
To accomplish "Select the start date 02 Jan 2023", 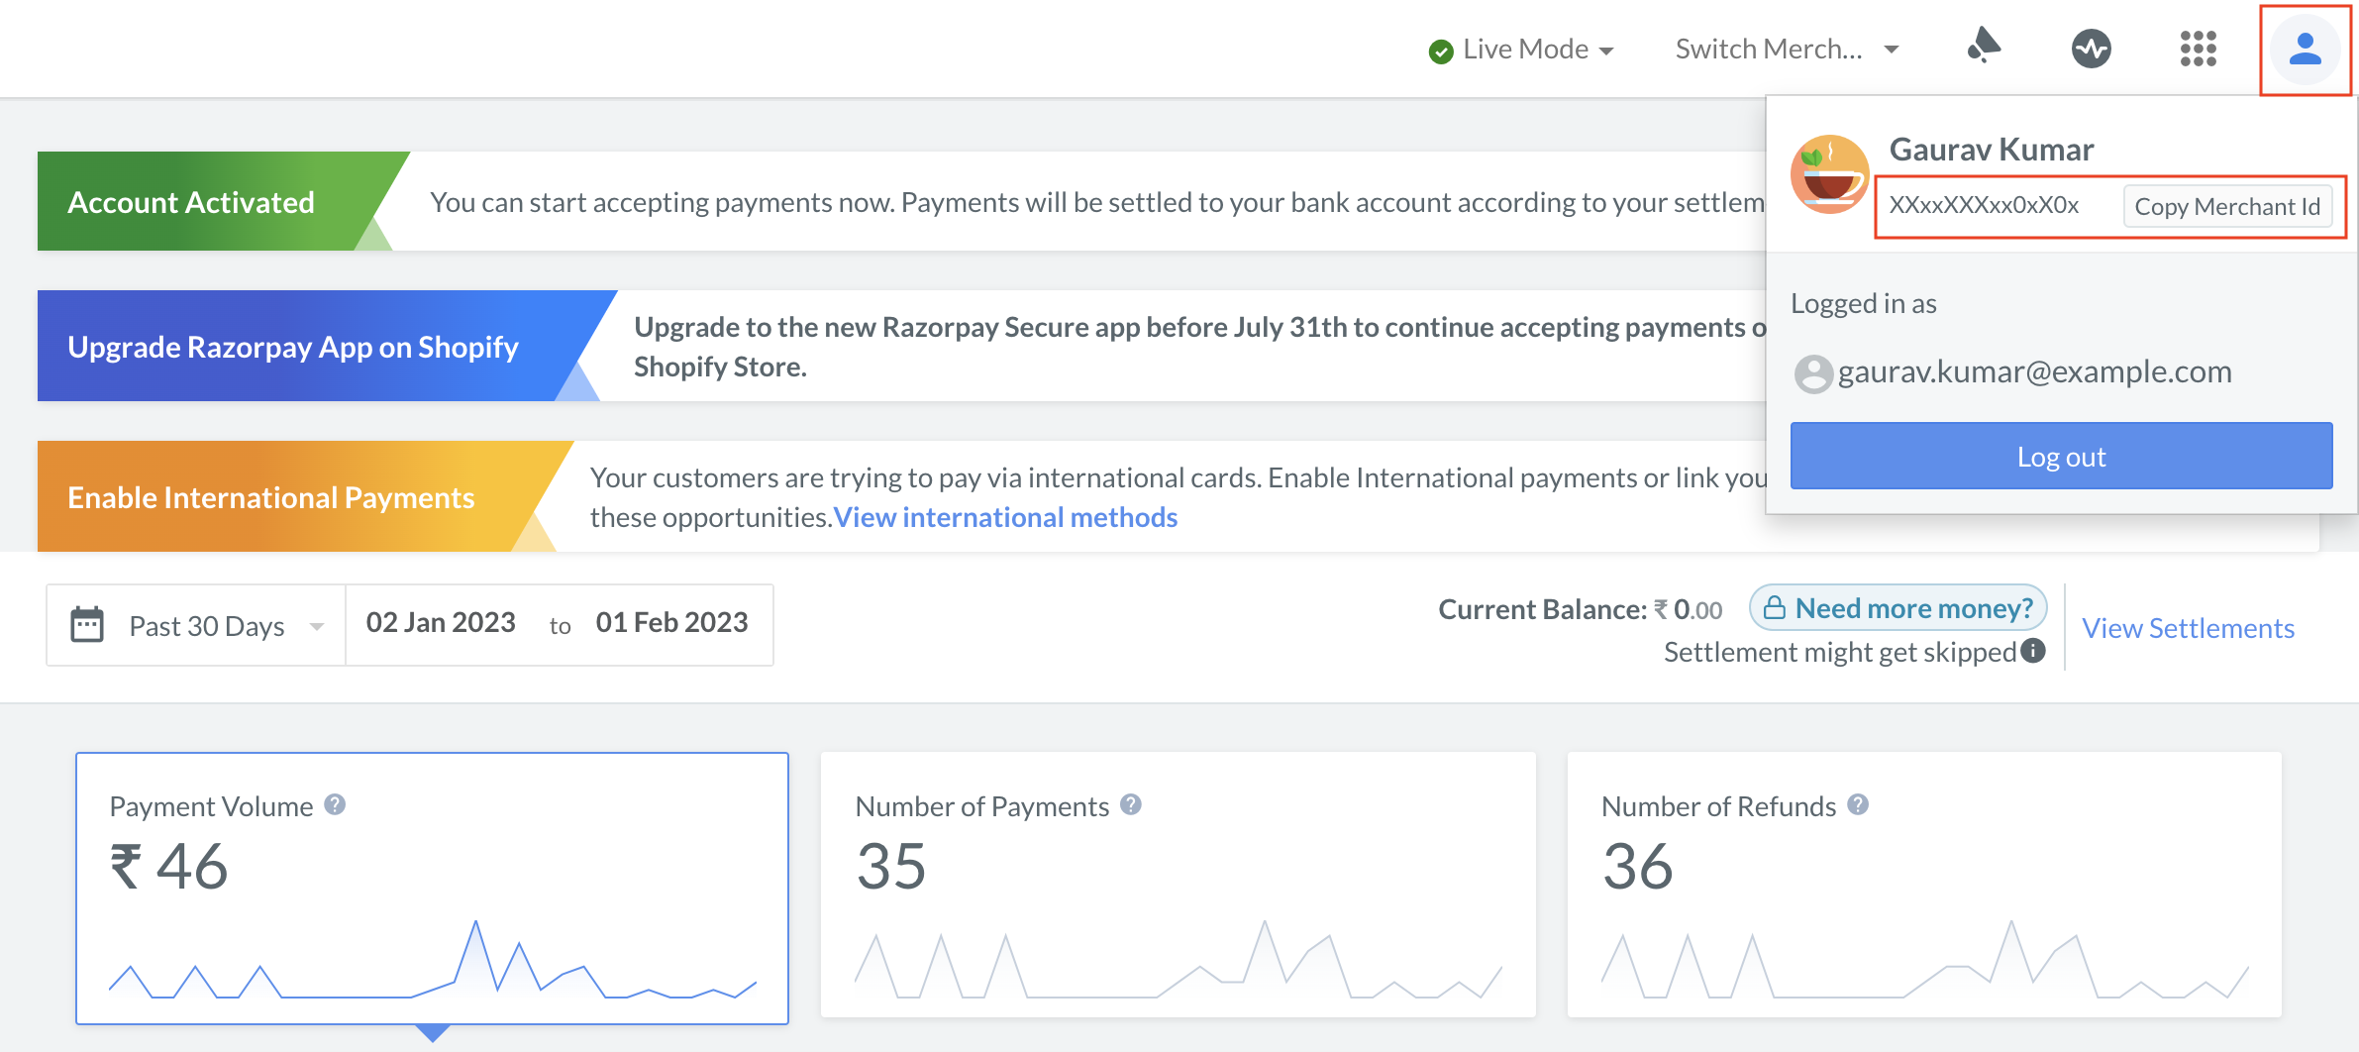I will point(441,622).
